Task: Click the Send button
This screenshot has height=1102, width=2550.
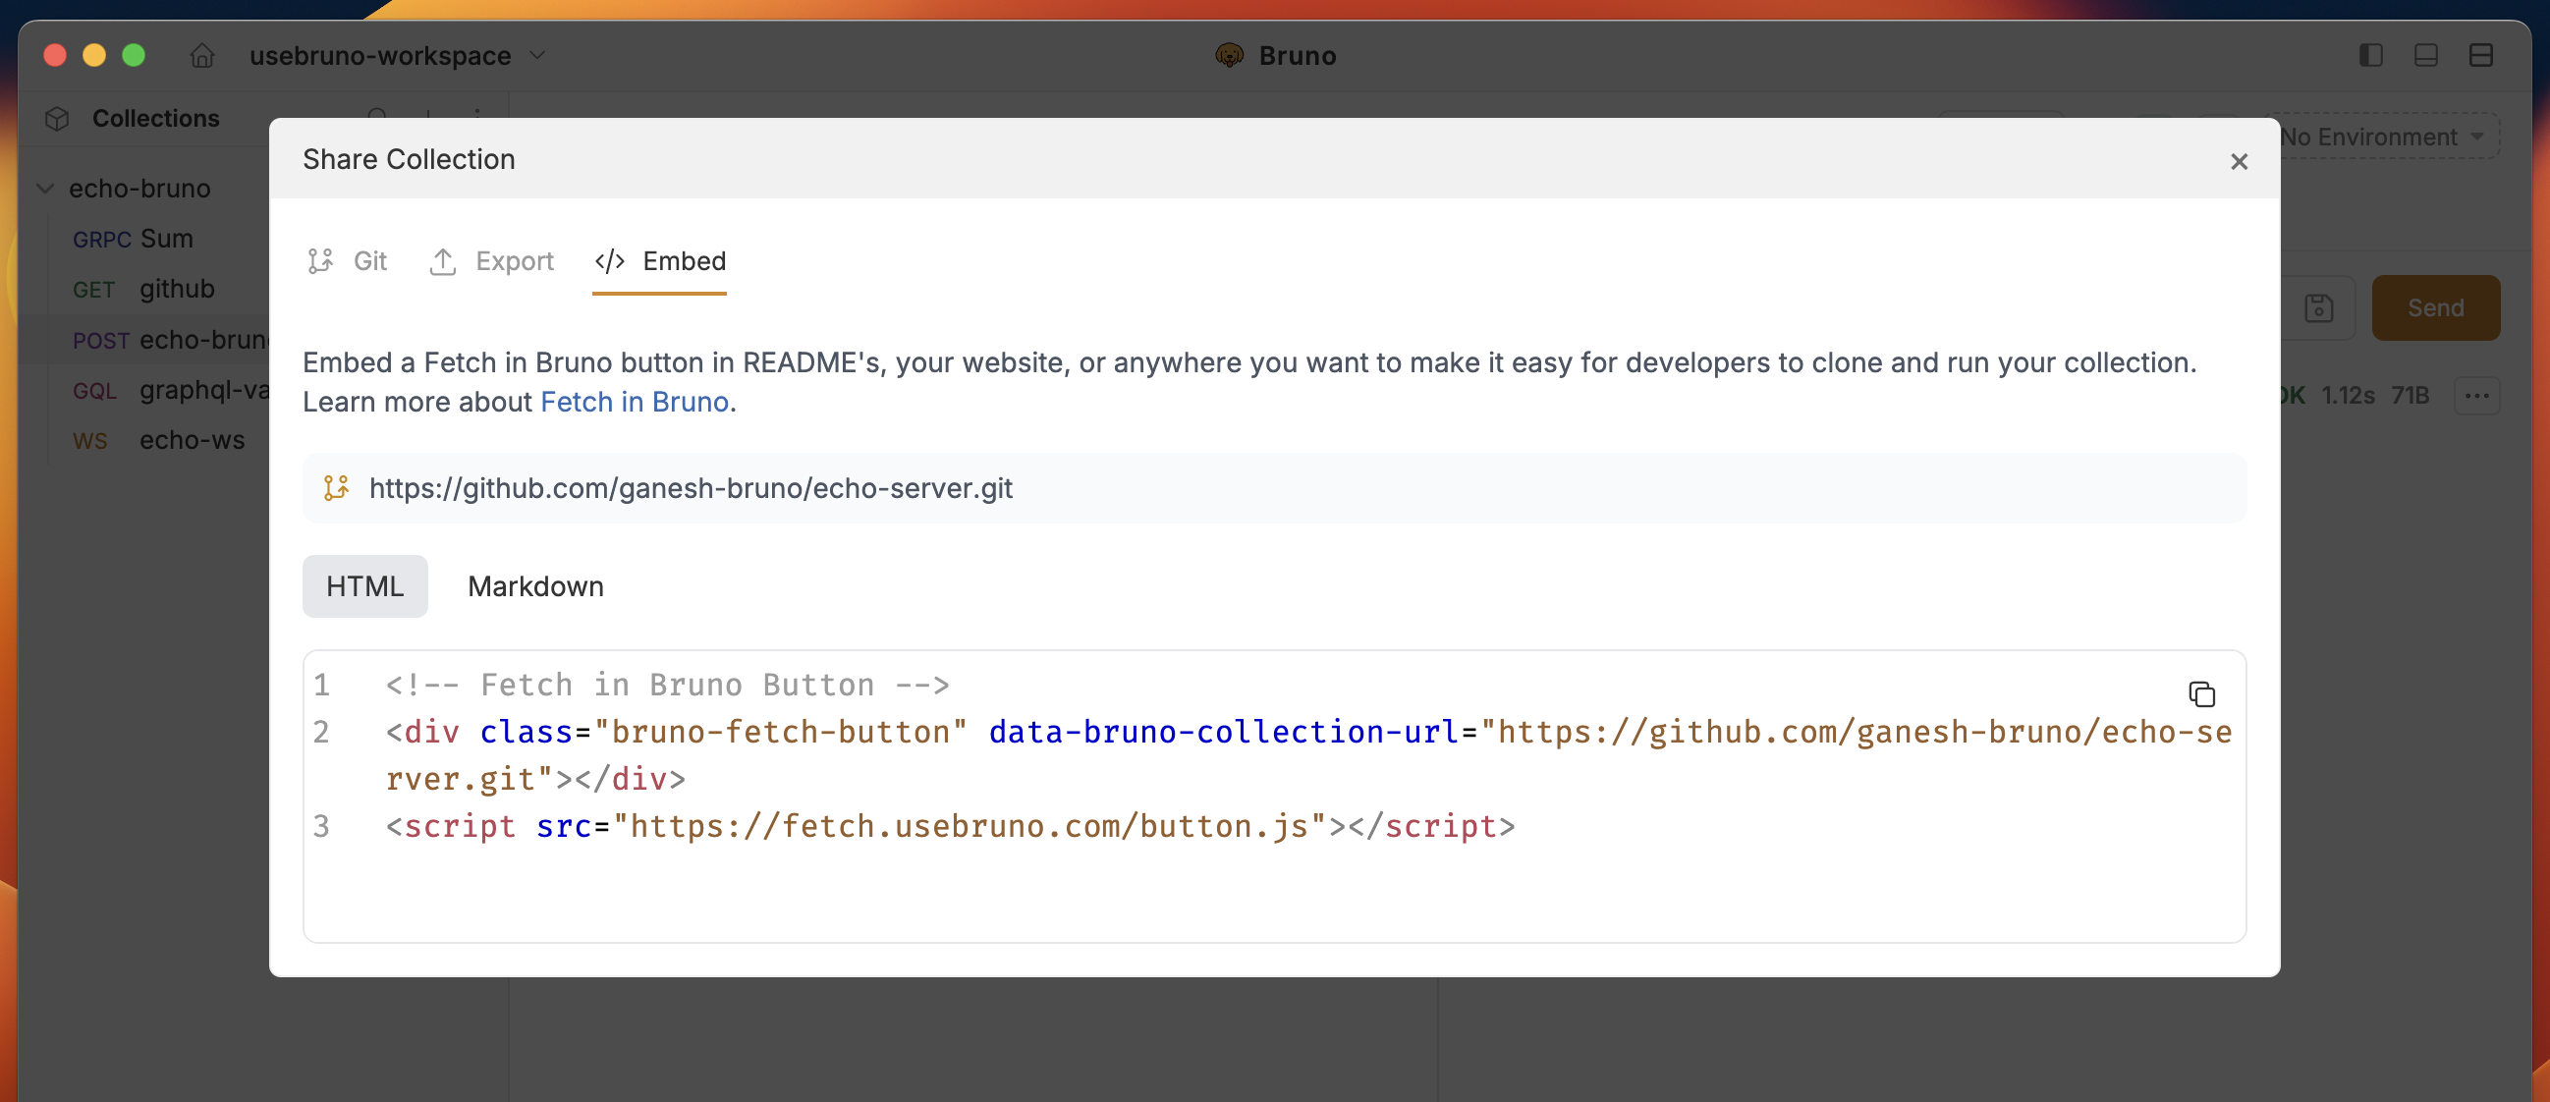Action: click(x=2434, y=308)
